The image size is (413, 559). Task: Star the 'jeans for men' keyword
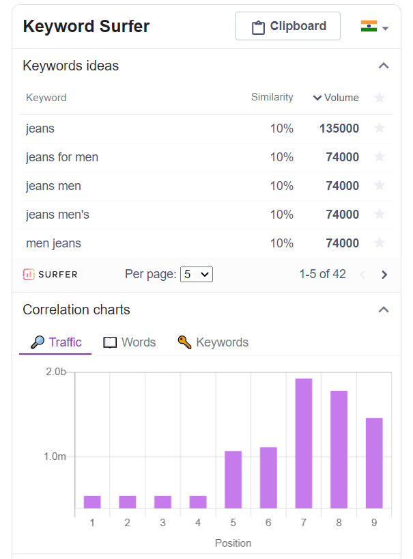point(380,156)
